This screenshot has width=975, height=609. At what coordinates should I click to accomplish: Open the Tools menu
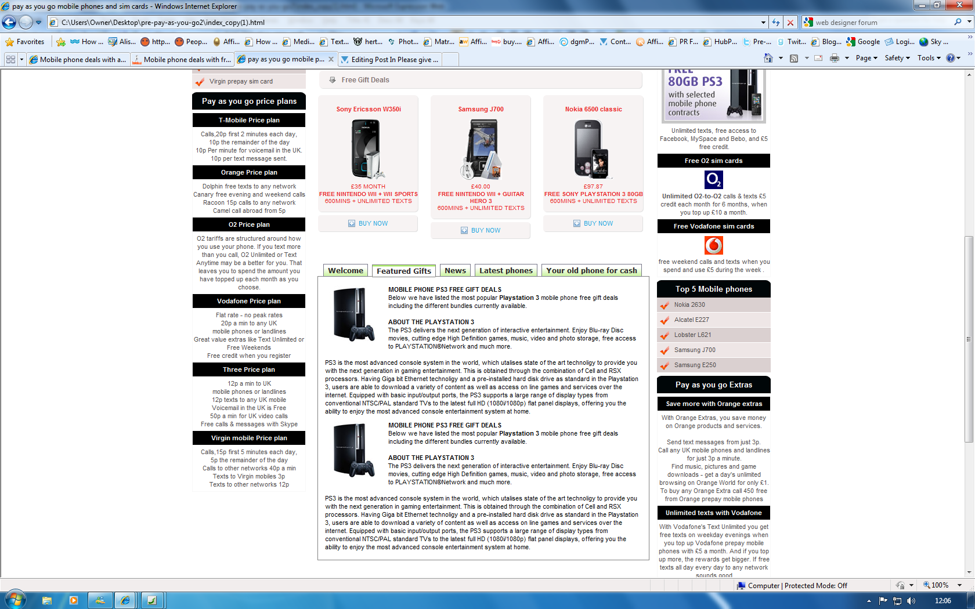click(929, 58)
